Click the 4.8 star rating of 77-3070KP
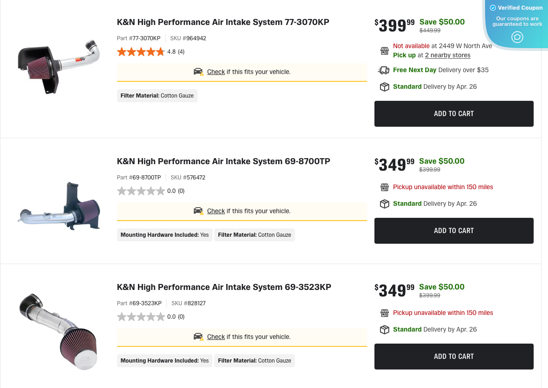This screenshot has width=548, height=388. (x=141, y=52)
